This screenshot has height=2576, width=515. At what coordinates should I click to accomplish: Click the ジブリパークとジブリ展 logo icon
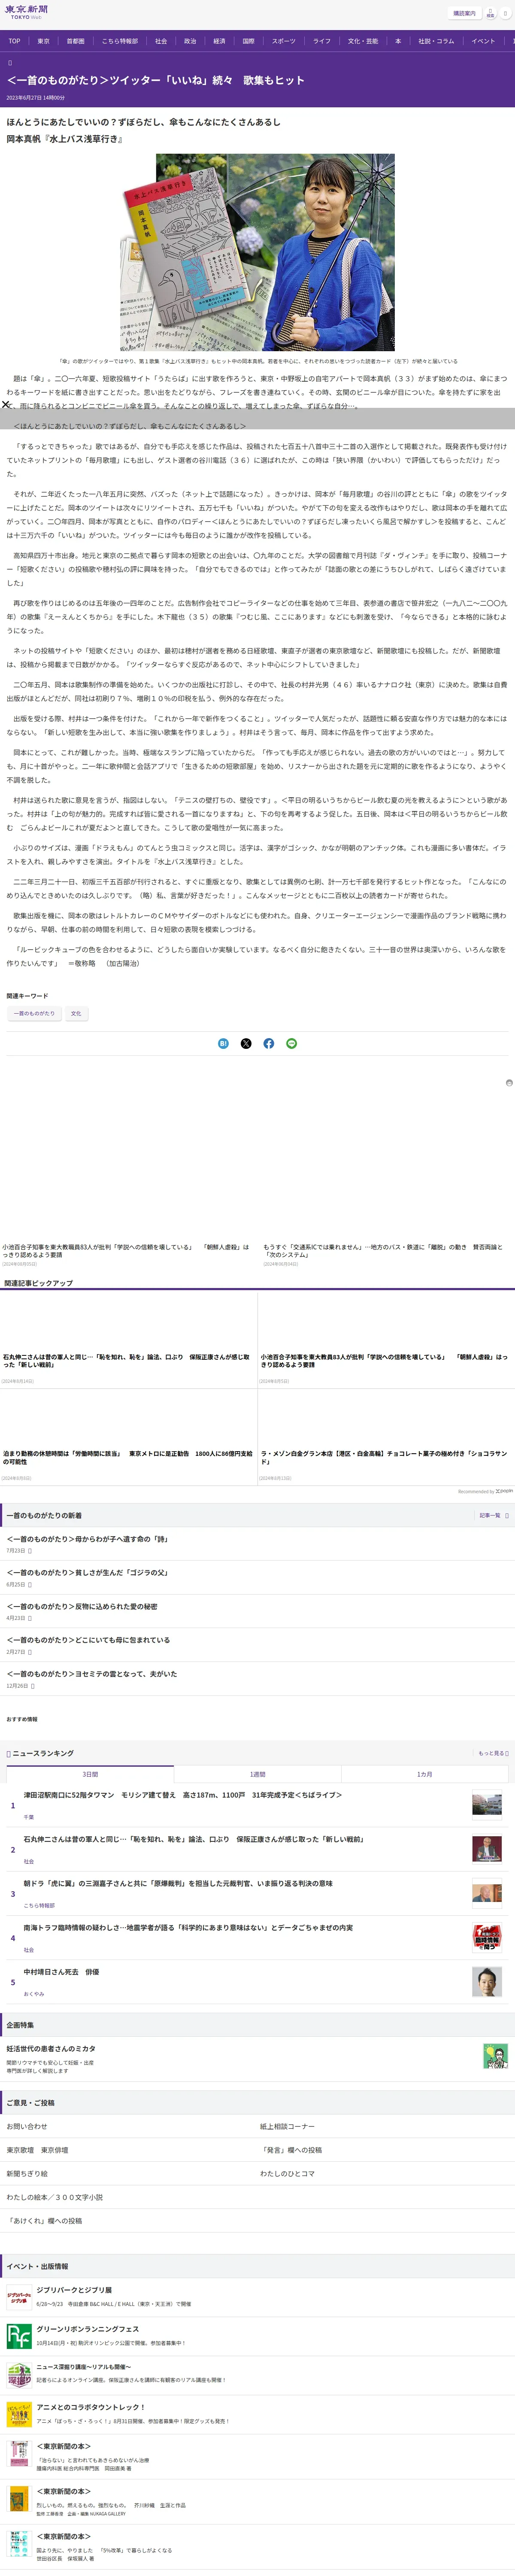[x=18, y=2297]
